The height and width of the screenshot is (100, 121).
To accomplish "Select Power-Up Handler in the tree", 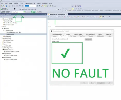I will pyautogui.click(x=9, y=25).
